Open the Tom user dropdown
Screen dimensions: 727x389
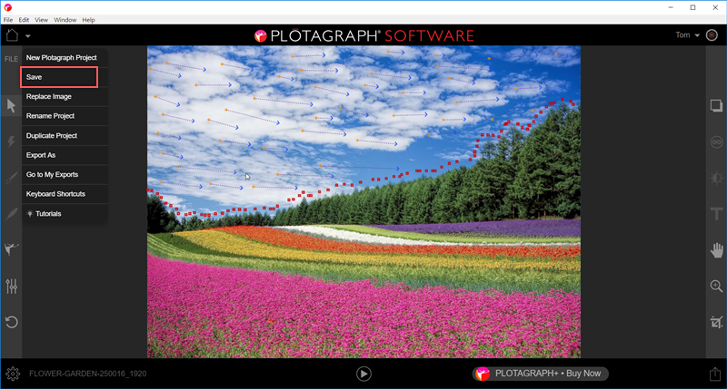[x=687, y=35]
